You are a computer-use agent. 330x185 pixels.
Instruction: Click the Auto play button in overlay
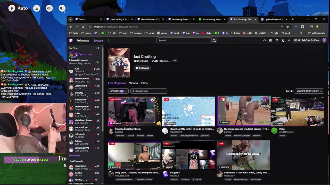(x=12, y=8)
